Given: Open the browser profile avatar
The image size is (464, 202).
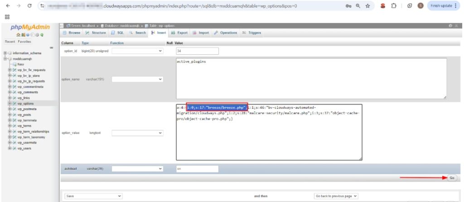Looking at the screenshot, I should tap(420, 6).
